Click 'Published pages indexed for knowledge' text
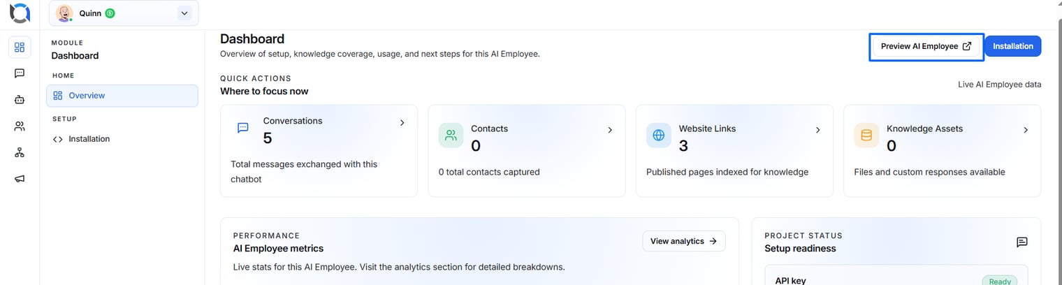 (x=727, y=172)
